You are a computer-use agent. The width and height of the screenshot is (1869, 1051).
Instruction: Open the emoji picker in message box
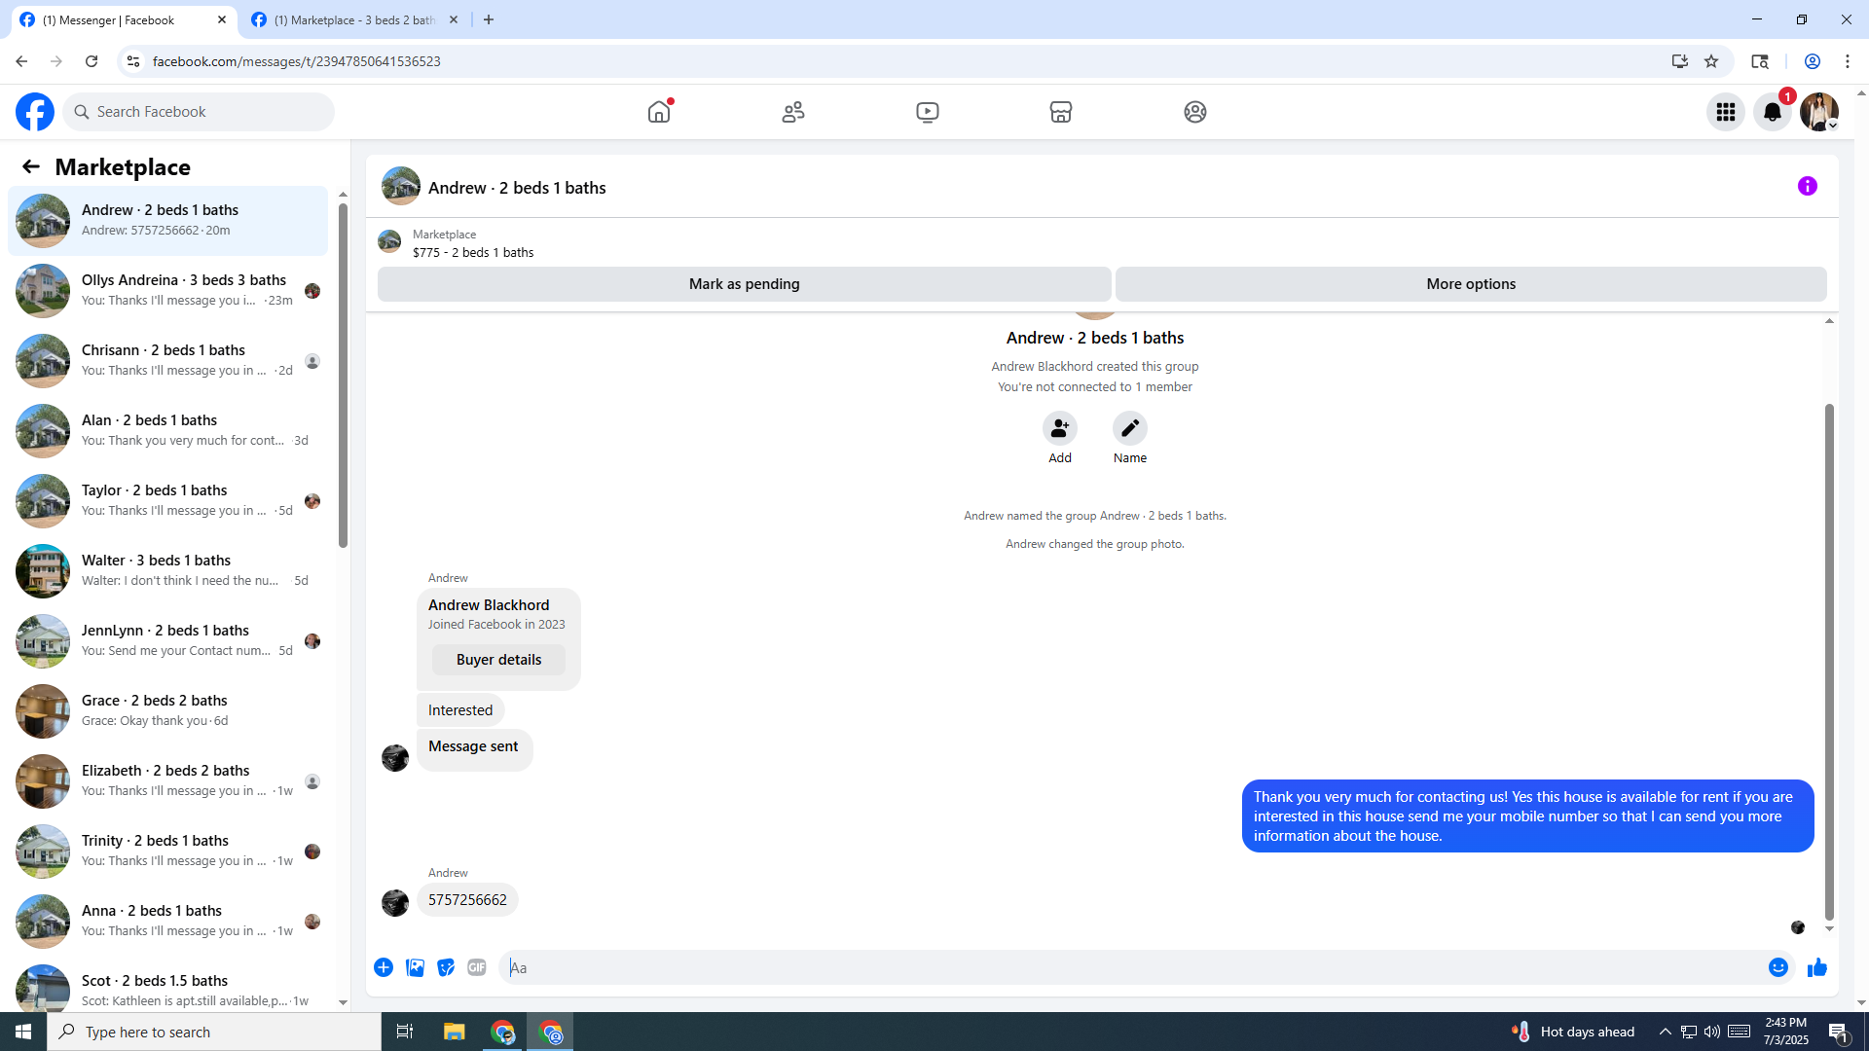point(1777,967)
